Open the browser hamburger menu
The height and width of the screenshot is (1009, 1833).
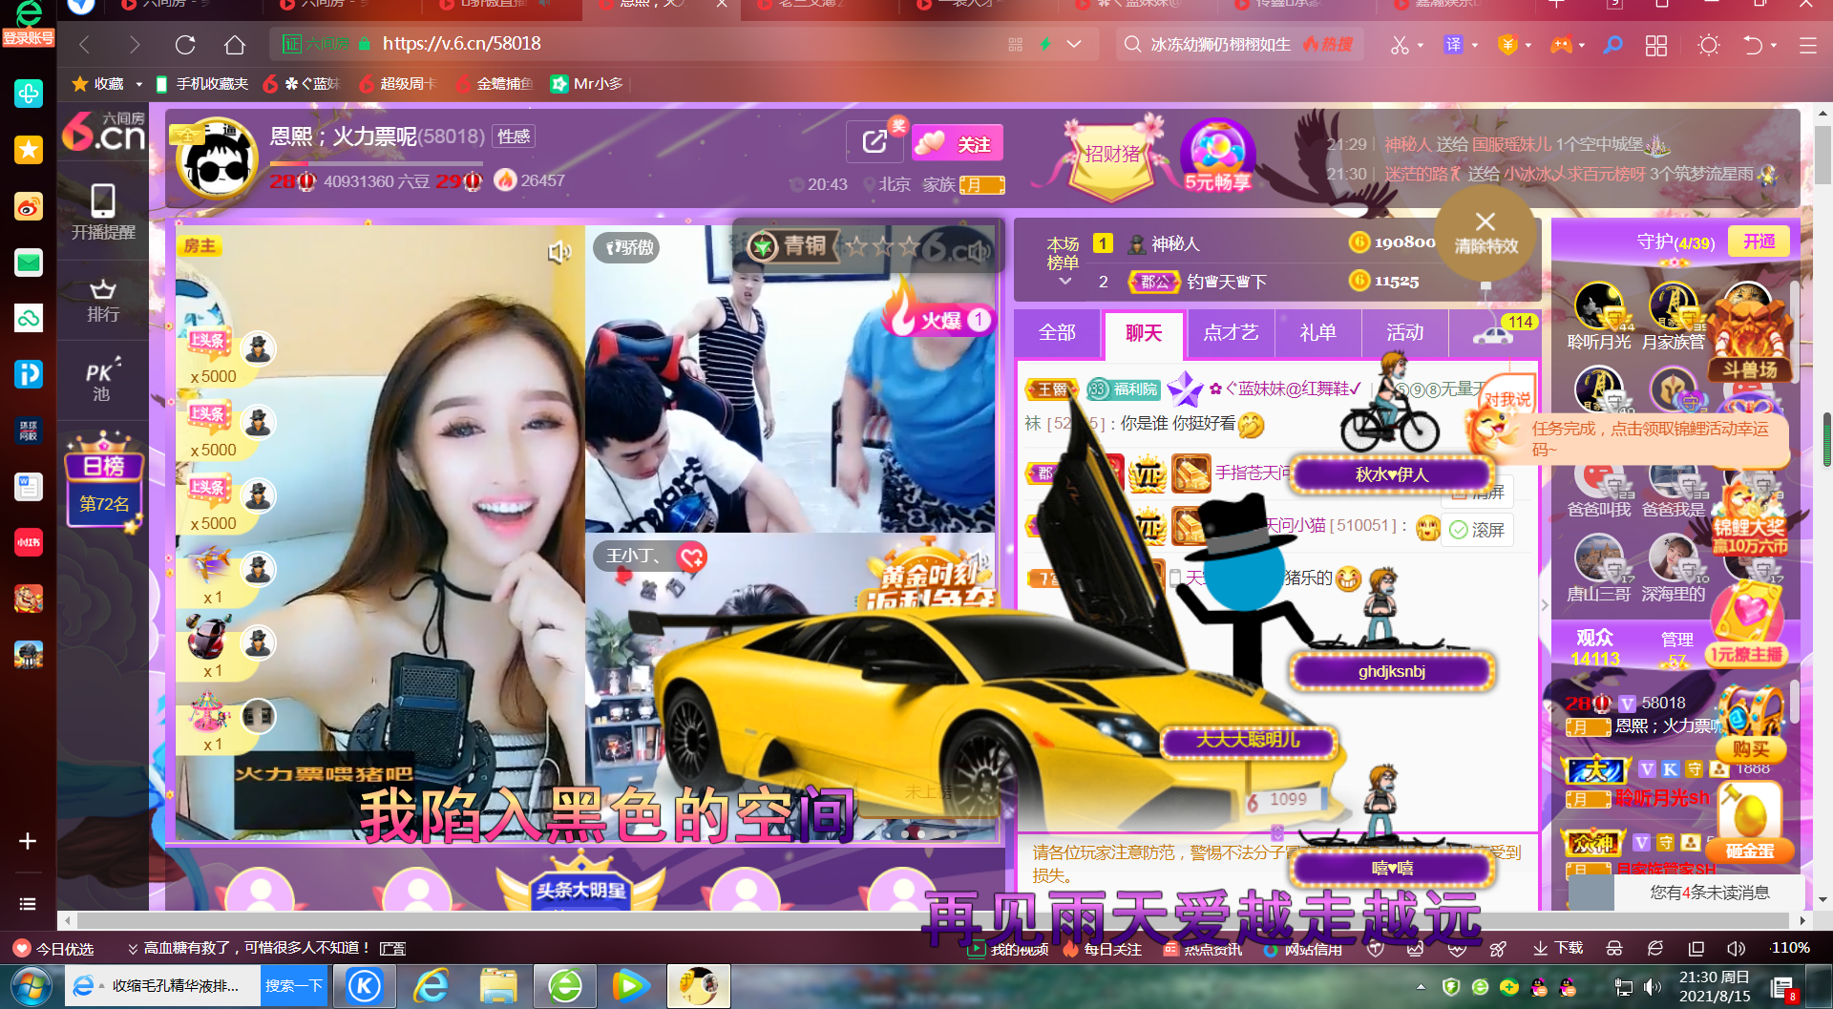tap(1807, 45)
